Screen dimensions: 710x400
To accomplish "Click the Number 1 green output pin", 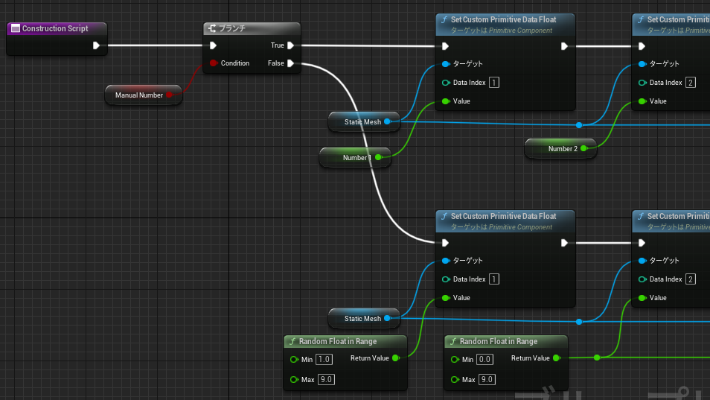I will coord(379,157).
